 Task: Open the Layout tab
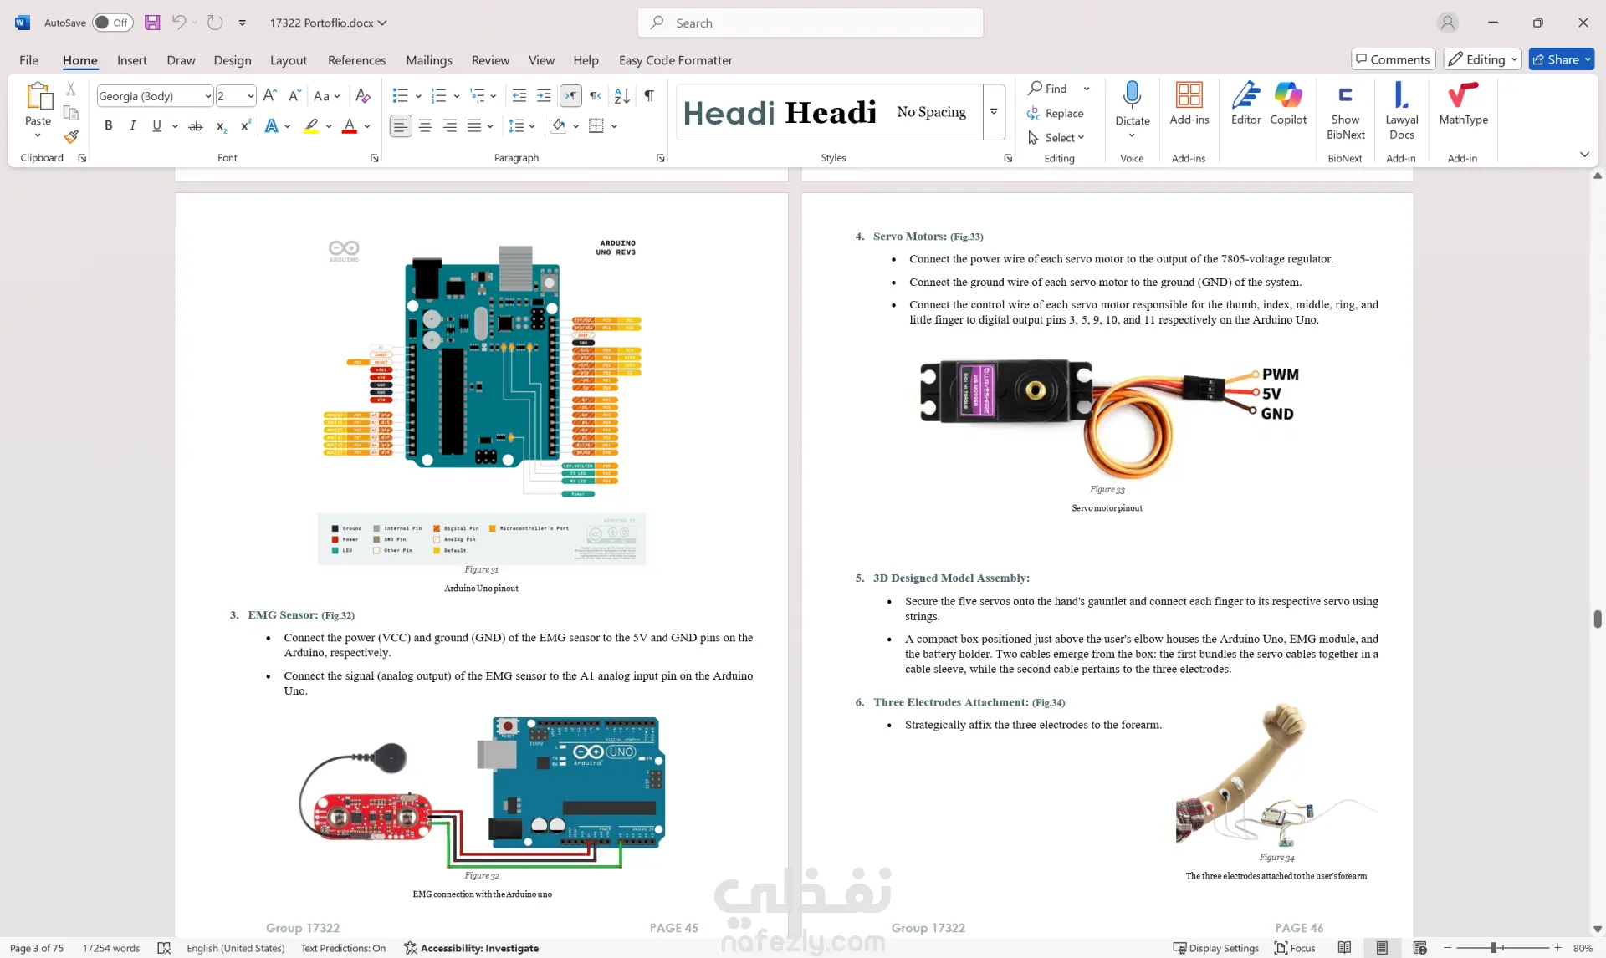[x=288, y=60]
